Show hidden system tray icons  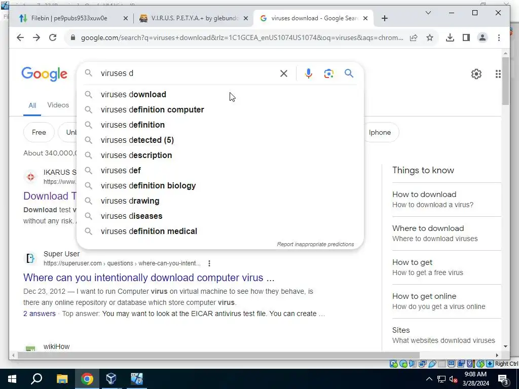coord(429,379)
